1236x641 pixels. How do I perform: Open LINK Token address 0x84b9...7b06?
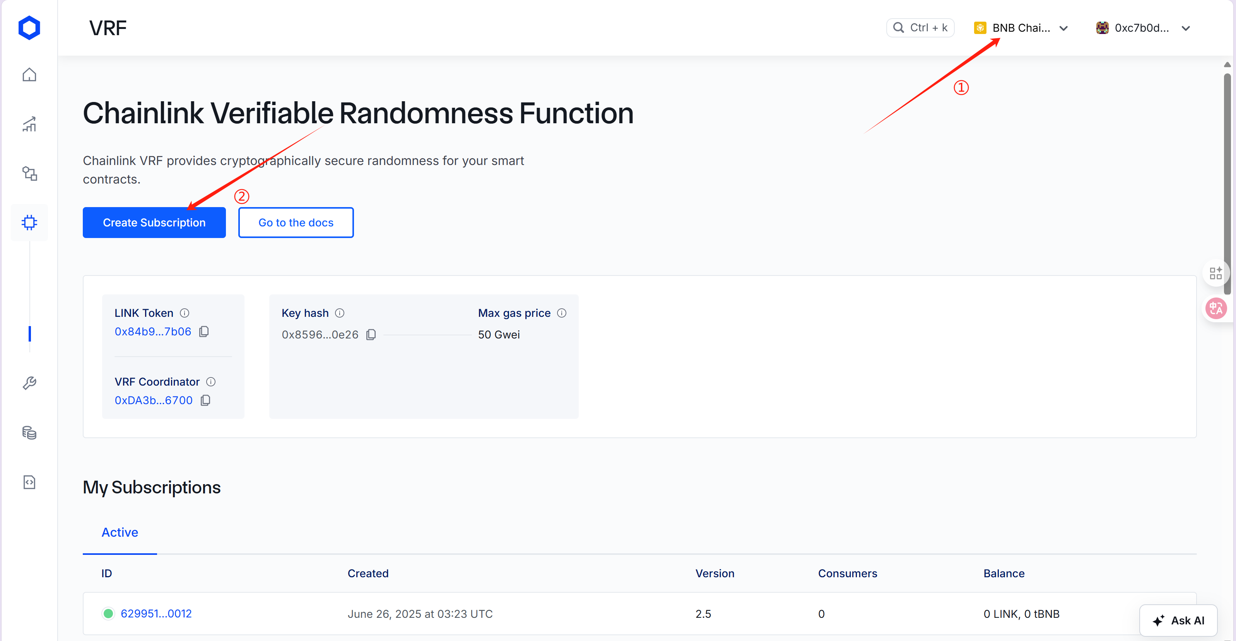[153, 332]
